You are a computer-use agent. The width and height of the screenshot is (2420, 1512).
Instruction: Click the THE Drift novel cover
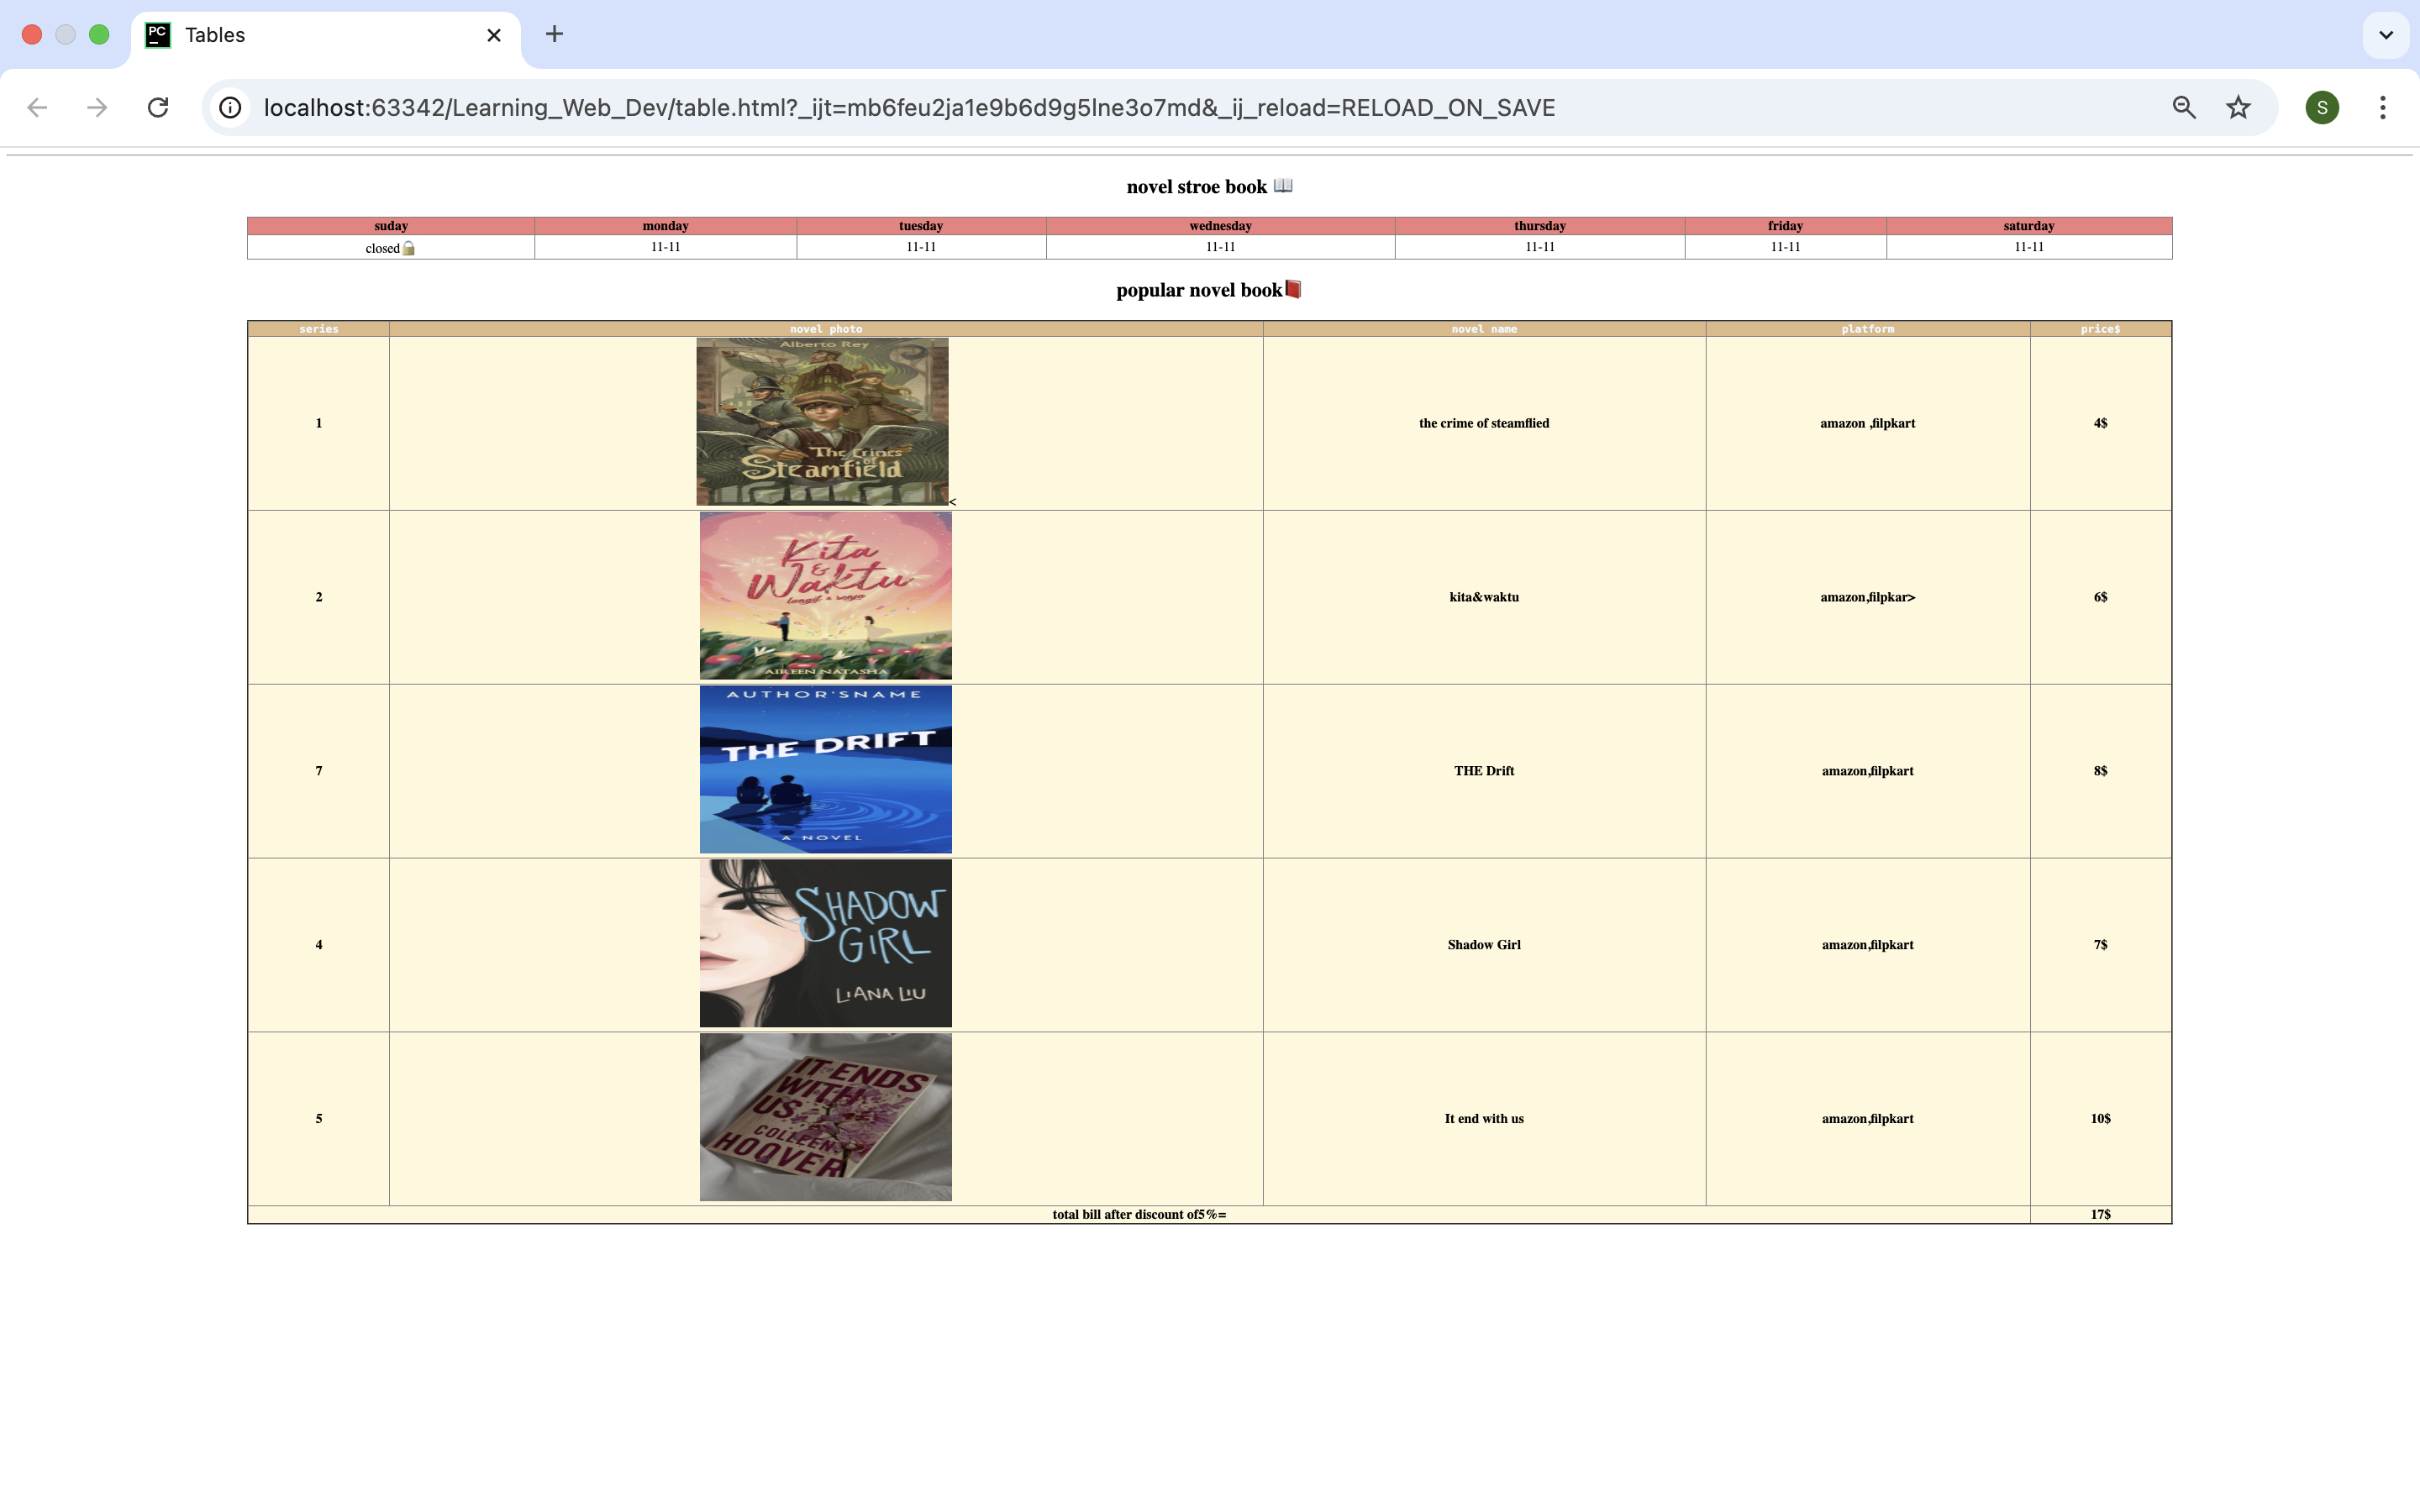coord(825,769)
